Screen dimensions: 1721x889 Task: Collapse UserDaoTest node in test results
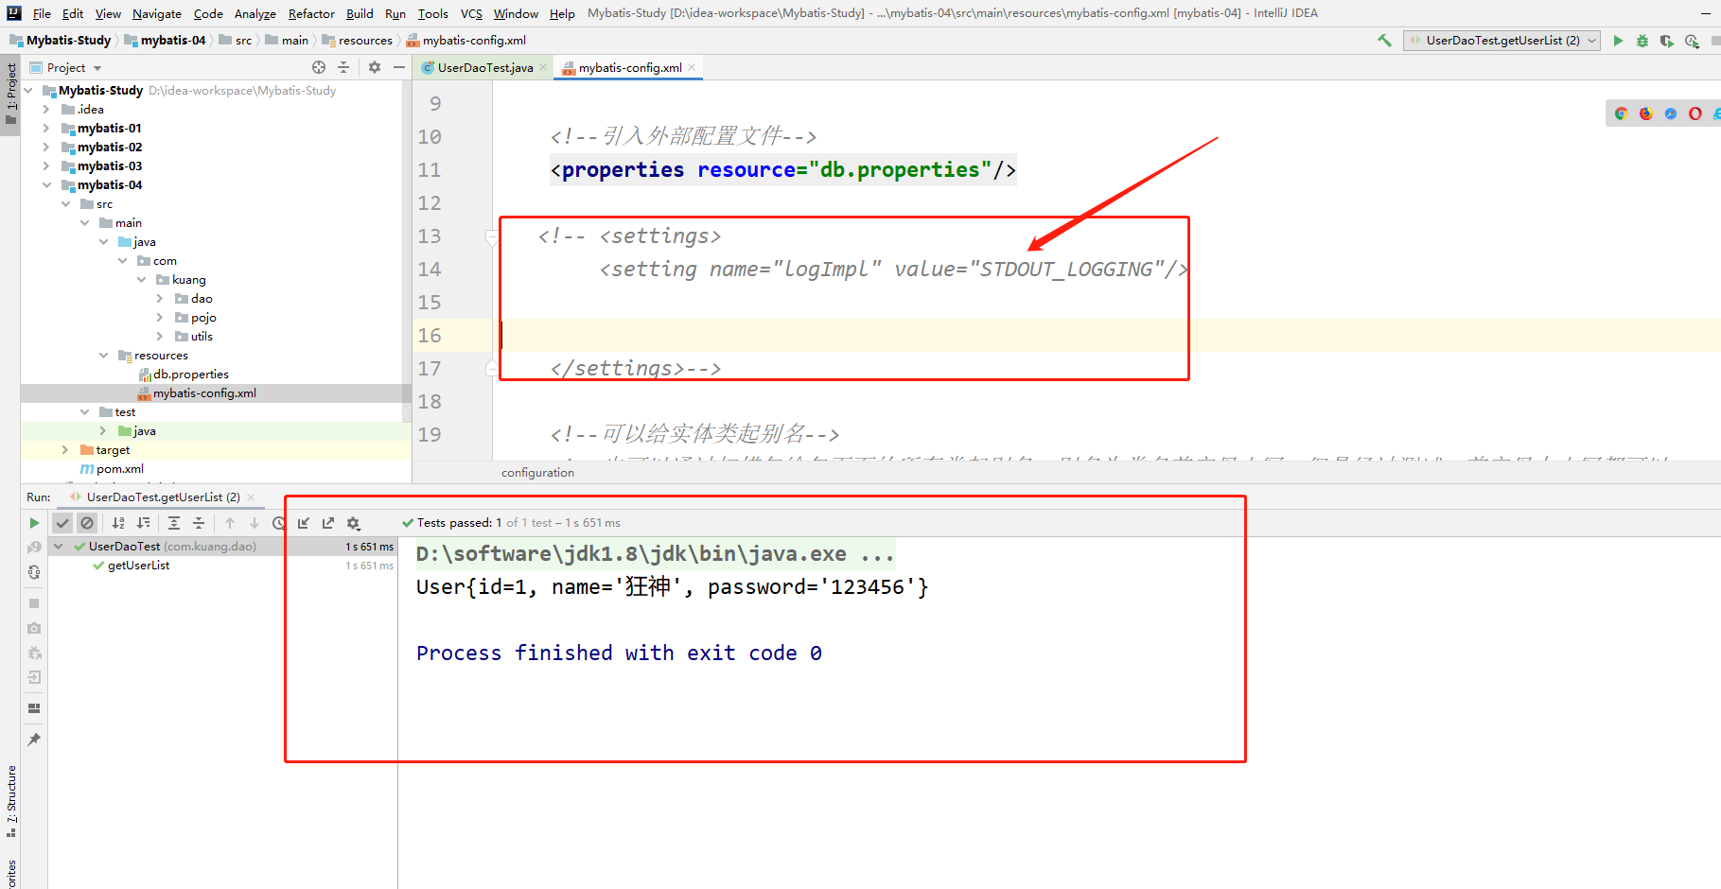[x=59, y=547]
